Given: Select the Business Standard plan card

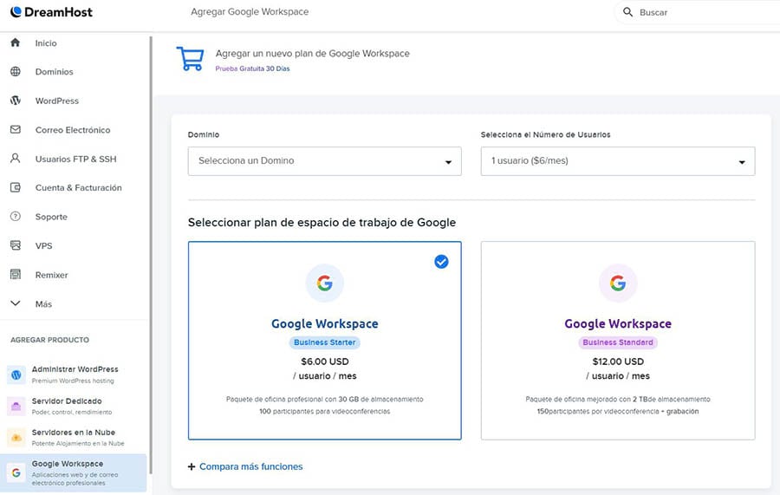Looking at the screenshot, I should click(617, 340).
